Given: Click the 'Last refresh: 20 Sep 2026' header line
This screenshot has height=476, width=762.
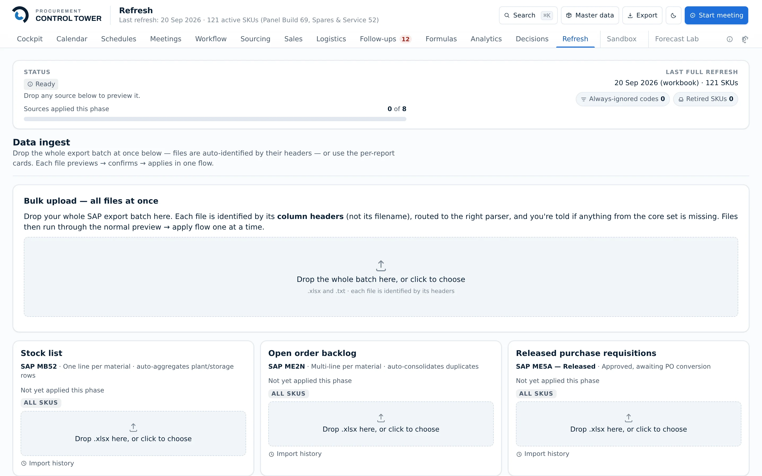Looking at the screenshot, I should click(249, 20).
